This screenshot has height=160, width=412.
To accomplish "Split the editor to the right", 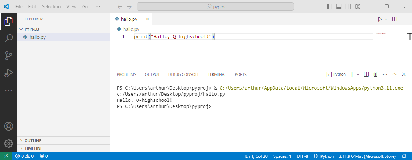I will coord(394,19).
